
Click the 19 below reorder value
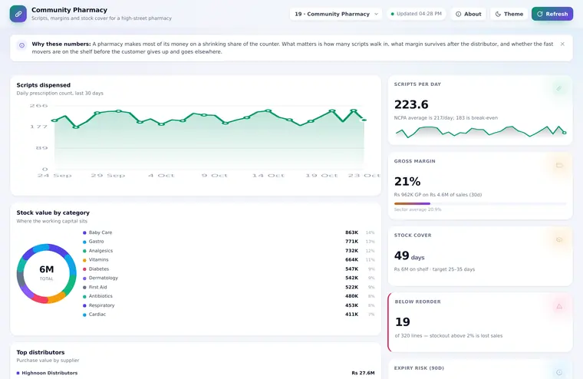(402, 321)
